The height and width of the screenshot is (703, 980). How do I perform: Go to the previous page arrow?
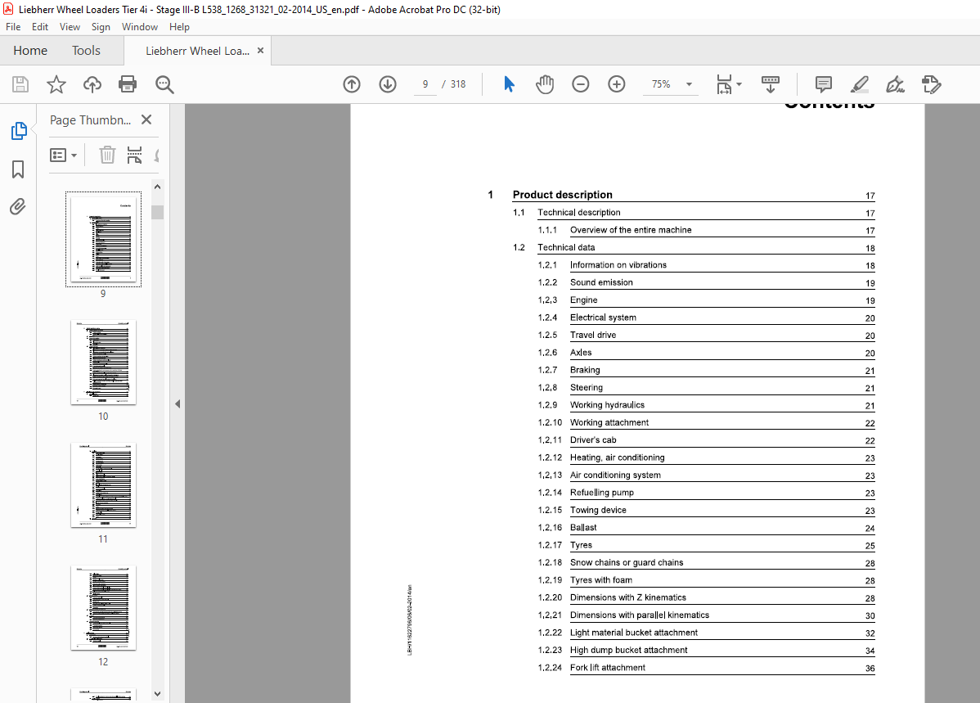pyautogui.click(x=352, y=83)
